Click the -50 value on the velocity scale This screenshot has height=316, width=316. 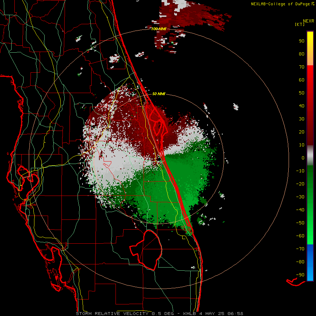[300, 223]
